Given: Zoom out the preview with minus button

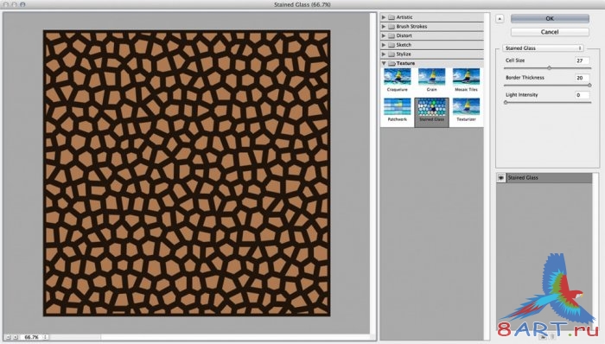Looking at the screenshot, I should pyautogui.click(x=8, y=337).
